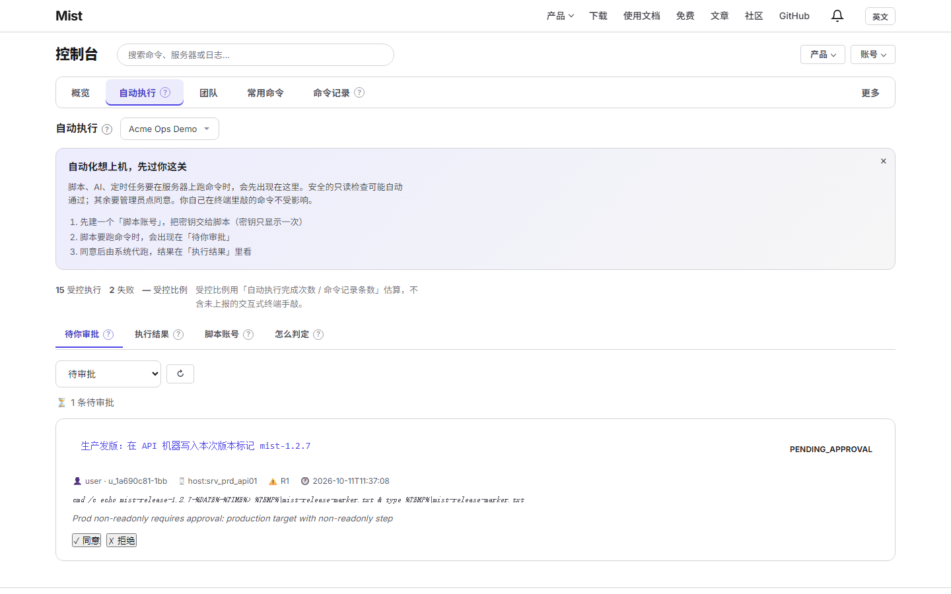Open the 生产发版 mist-1.2.7 request title
Viewport: 951px width, 594px height.
click(195, 446)
